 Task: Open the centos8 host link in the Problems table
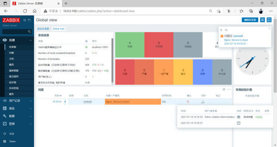coord(87,102)
